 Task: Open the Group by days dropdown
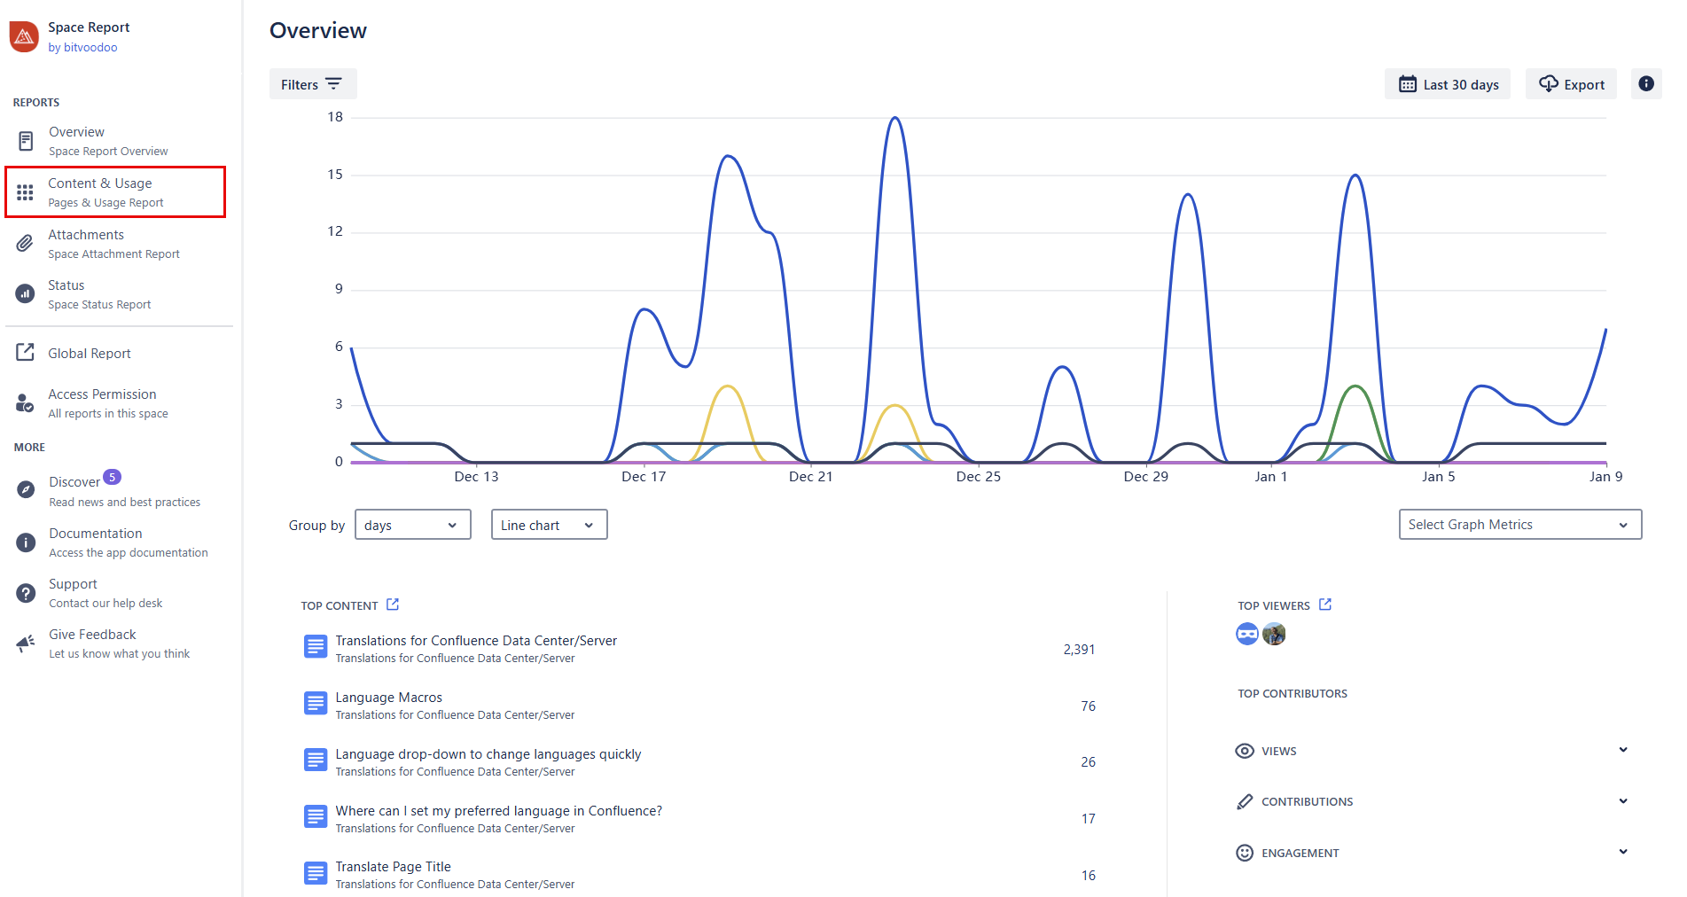(412, 525)
